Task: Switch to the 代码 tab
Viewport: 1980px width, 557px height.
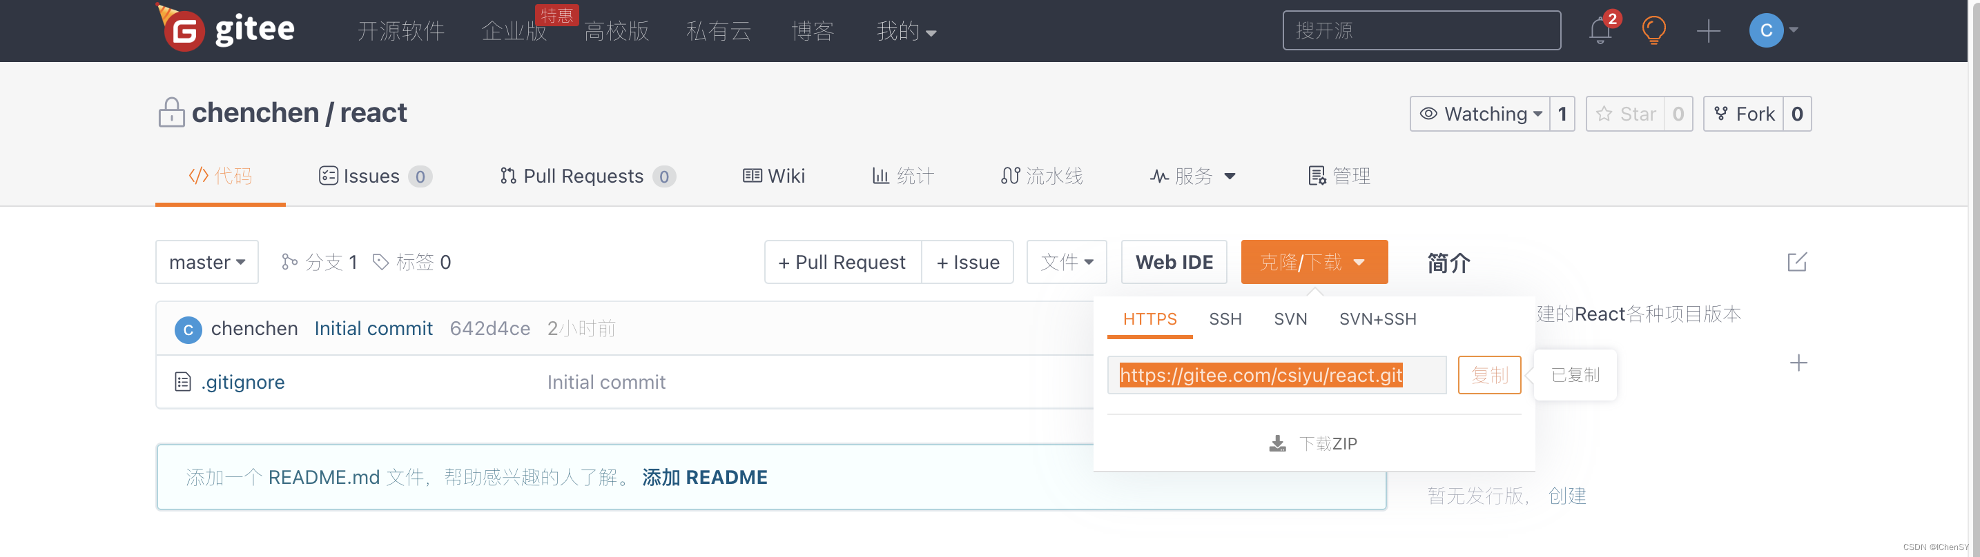Action: tap(221, 176)
